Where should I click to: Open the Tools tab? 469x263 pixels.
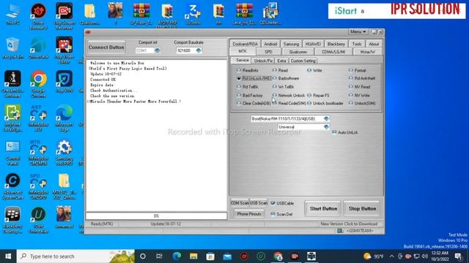[357, 44]
